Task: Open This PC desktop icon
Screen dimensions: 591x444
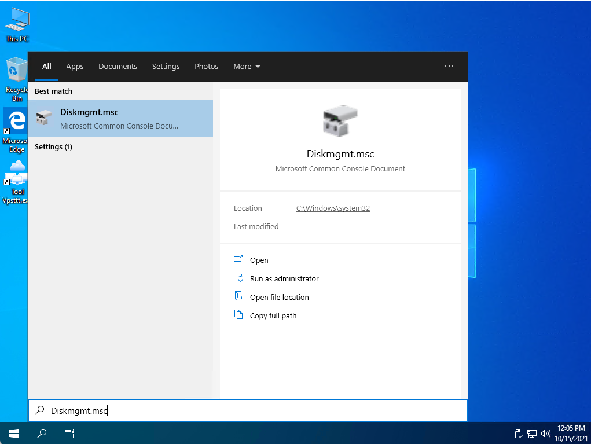Action: click(17, 25)
